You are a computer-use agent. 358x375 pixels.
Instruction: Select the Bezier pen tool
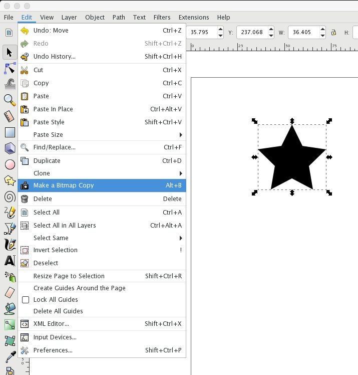click(x=10, y=229)
